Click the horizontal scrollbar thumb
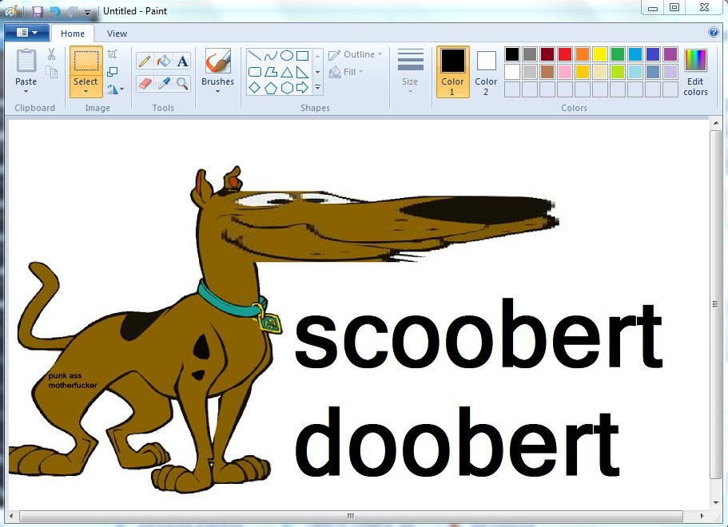 point(351,515)
